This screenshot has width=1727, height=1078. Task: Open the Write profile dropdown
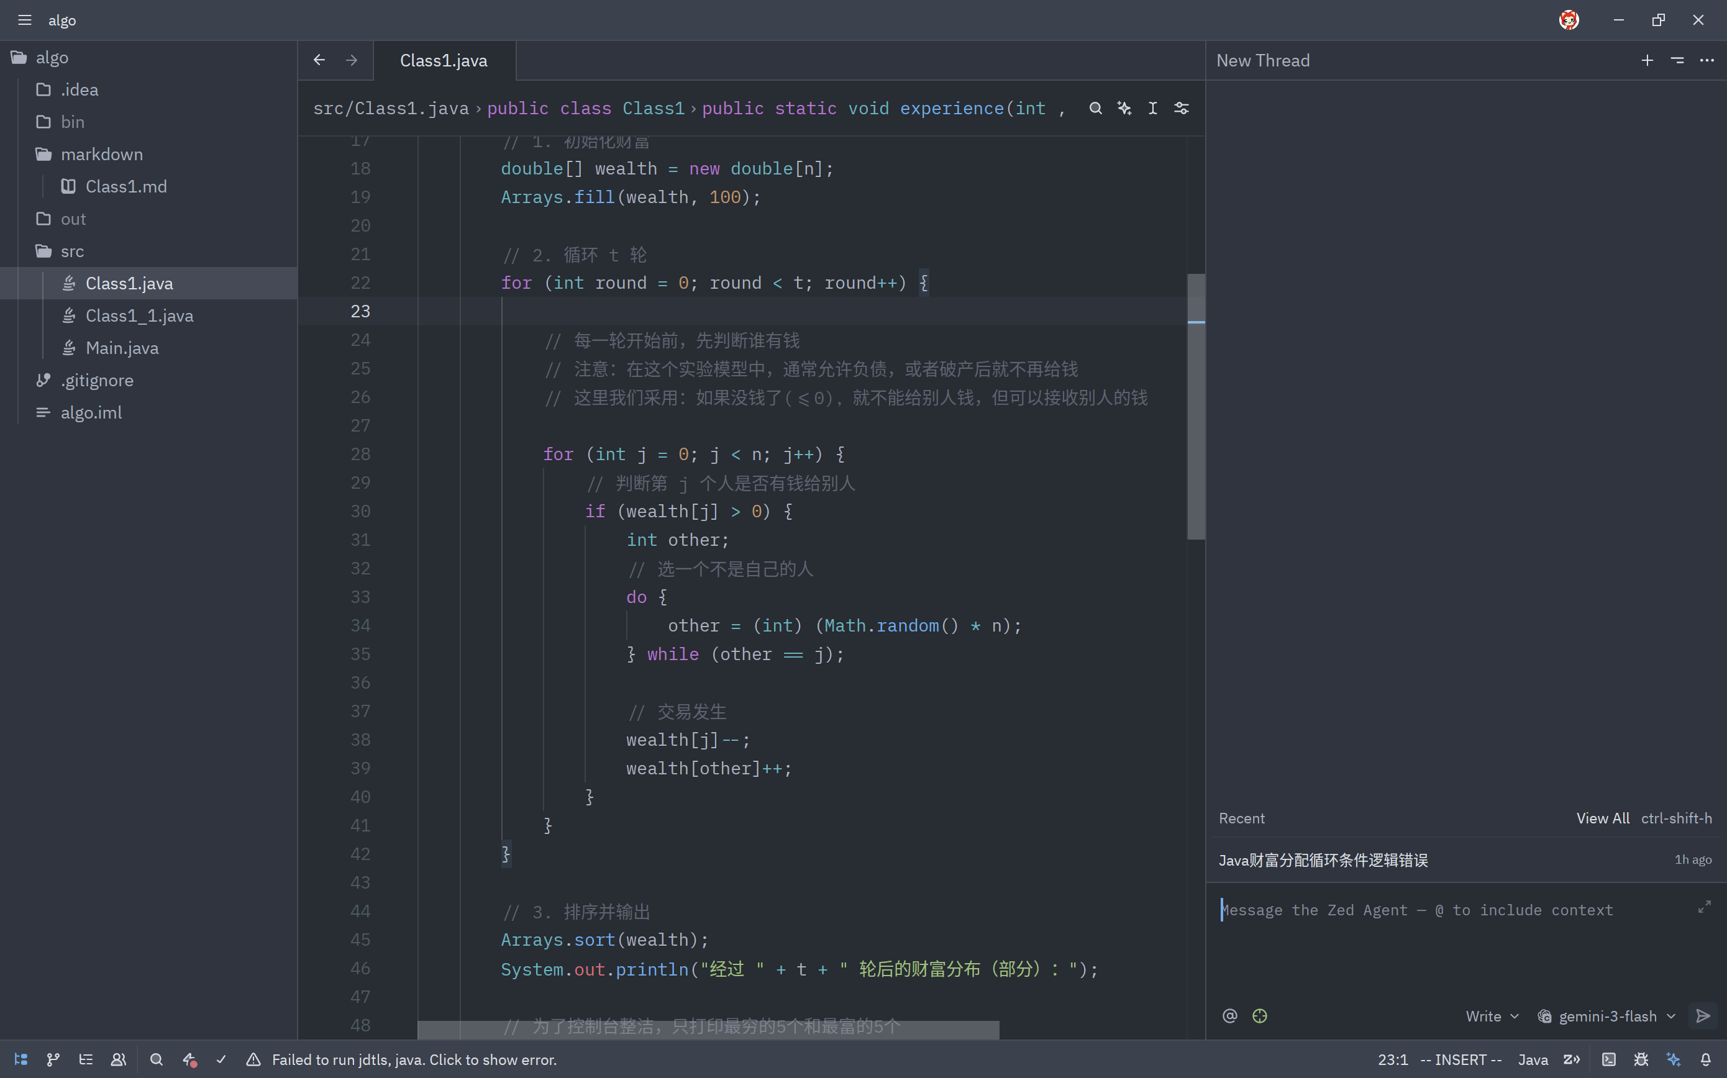(1492, 1016)
